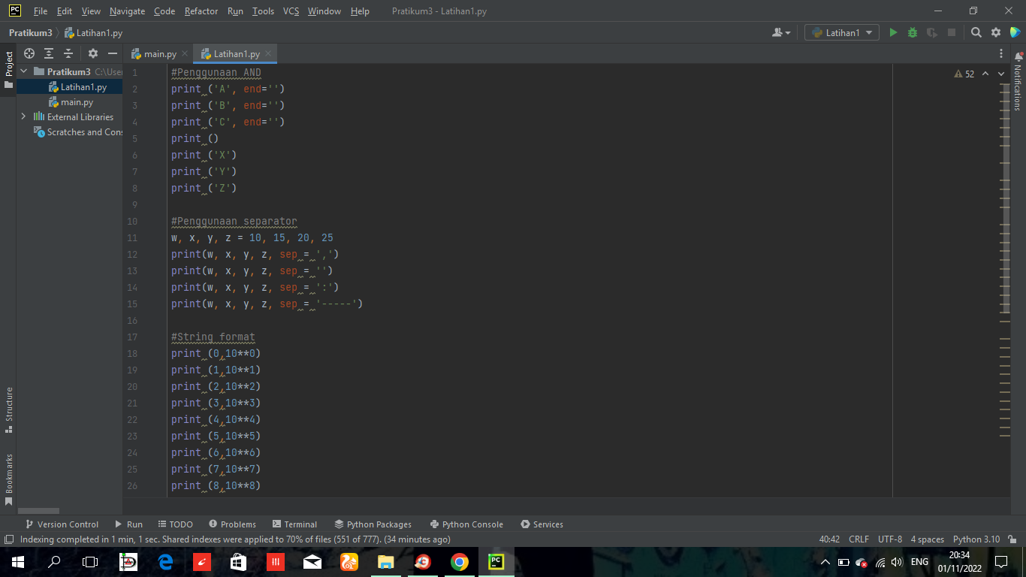This screenshot has height=577, width=1026.
Task: Open Python Console tool window
Action: coord(466,524)
